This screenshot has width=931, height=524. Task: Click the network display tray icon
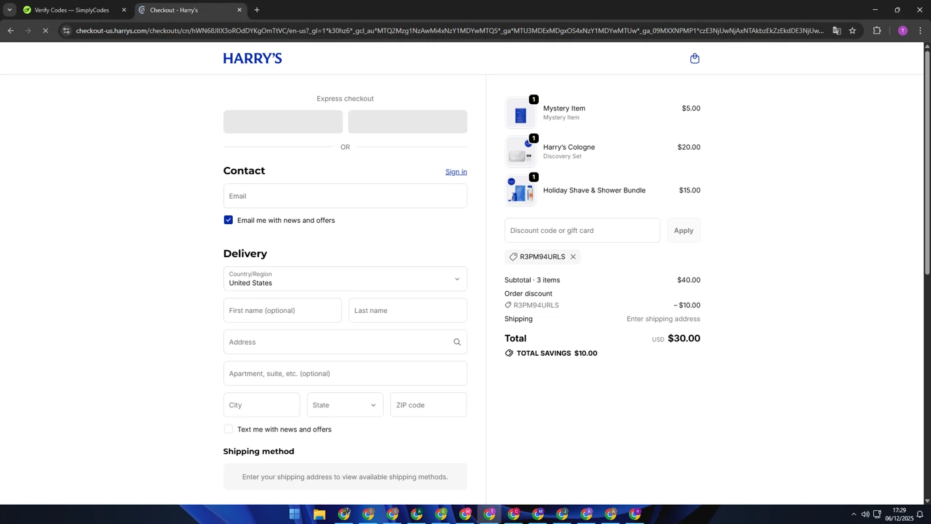(877, 514)
